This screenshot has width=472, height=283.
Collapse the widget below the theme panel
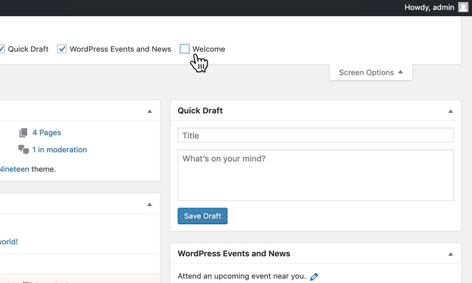pos(149,204)
